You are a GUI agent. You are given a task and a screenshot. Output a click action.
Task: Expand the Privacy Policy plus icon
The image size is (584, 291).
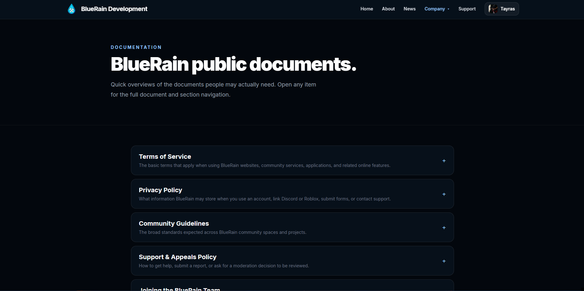pyautogui.click(x=444, y=194)
